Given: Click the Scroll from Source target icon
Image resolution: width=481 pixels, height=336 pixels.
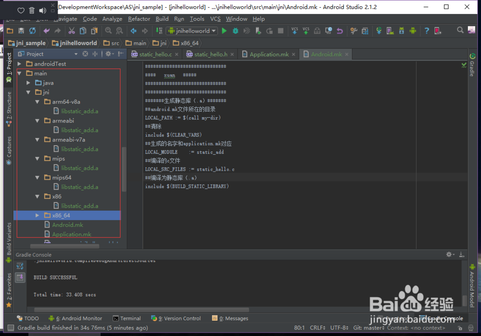Looking at the screenshot, I should point(85,54).
